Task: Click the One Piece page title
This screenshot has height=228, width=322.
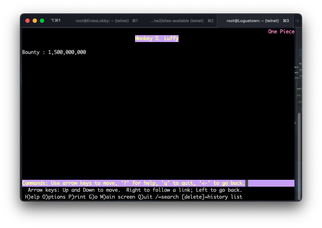Action: coord(281,32)
